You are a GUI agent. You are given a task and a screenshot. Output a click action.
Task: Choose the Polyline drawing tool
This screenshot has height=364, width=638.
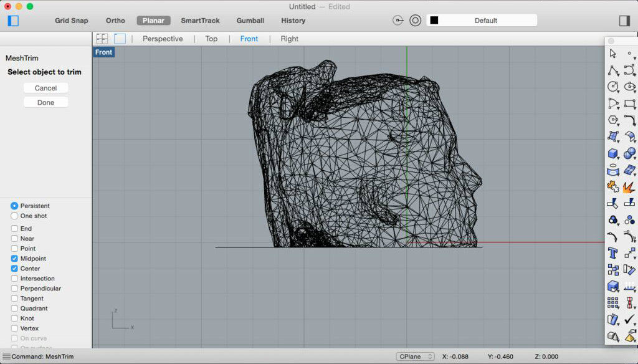613,70
